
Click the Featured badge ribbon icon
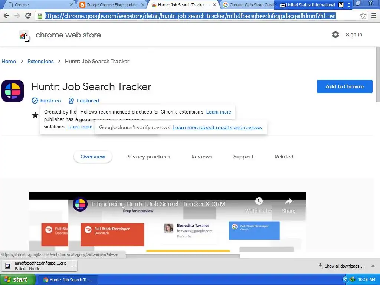click(x=71, y=101)
